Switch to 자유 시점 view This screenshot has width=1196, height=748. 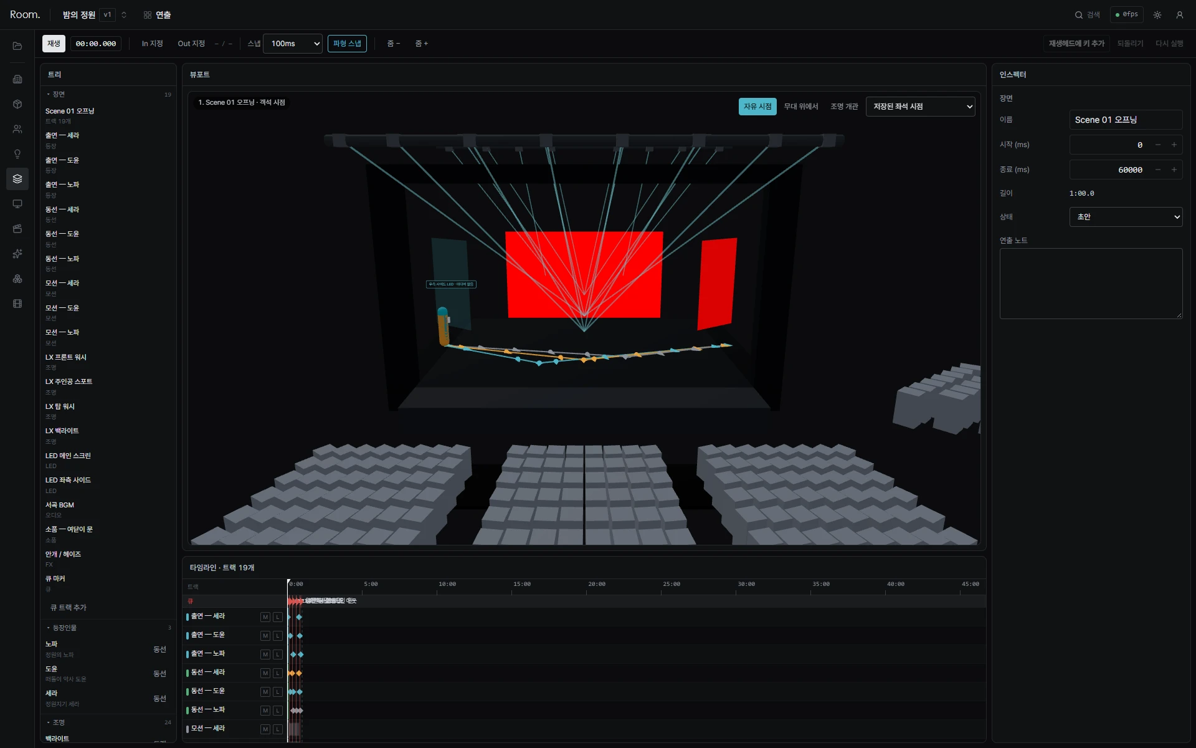[x=757, y=107]
